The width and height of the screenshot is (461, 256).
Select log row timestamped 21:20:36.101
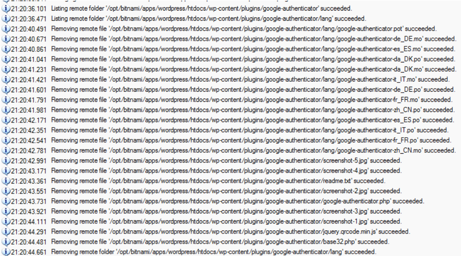pyautogui.click(x=177, y=9)
